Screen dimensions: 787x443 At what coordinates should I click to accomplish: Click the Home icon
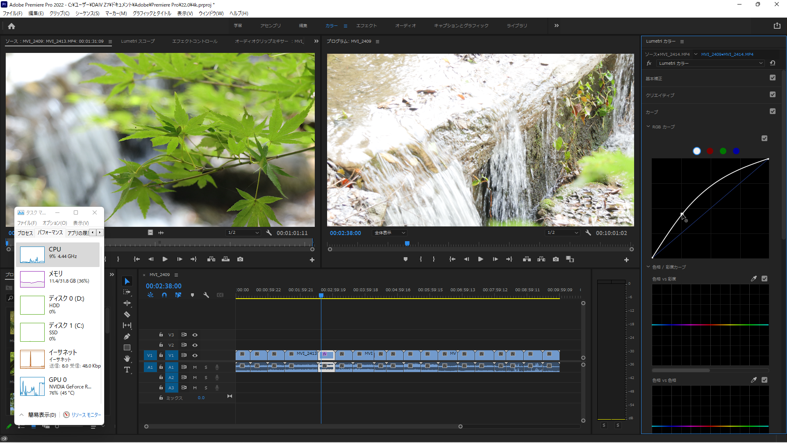click(11, 26)
